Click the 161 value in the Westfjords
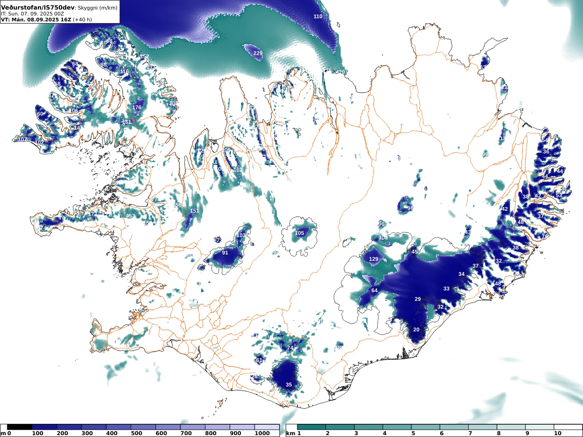 [x=127, y=122]
